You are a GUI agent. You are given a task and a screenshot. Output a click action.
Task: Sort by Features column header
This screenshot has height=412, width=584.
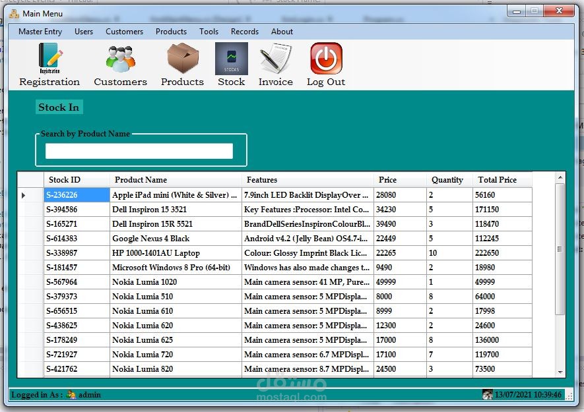click(308, 180)
